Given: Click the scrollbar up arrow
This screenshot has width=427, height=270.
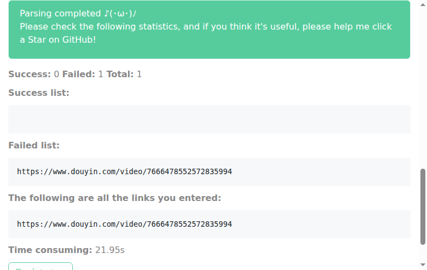Looking at the screenshot, I should pyautogui.click(x=423, y=4).
